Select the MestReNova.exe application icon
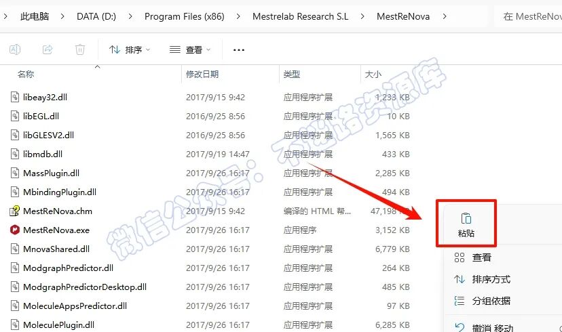The height and width of the screenshot is (332, 562). 15,230
